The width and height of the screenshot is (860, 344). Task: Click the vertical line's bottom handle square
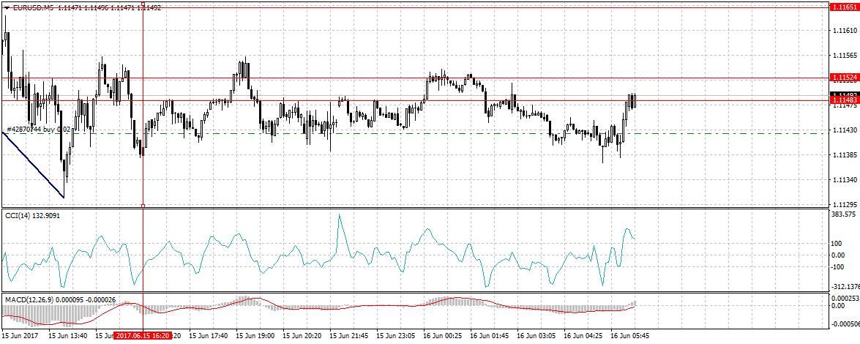(x=142, y=206)
